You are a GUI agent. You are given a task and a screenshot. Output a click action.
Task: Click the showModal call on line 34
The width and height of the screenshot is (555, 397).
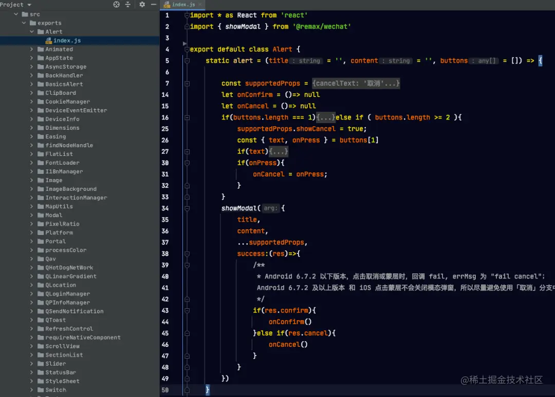(x=239, y=208)
